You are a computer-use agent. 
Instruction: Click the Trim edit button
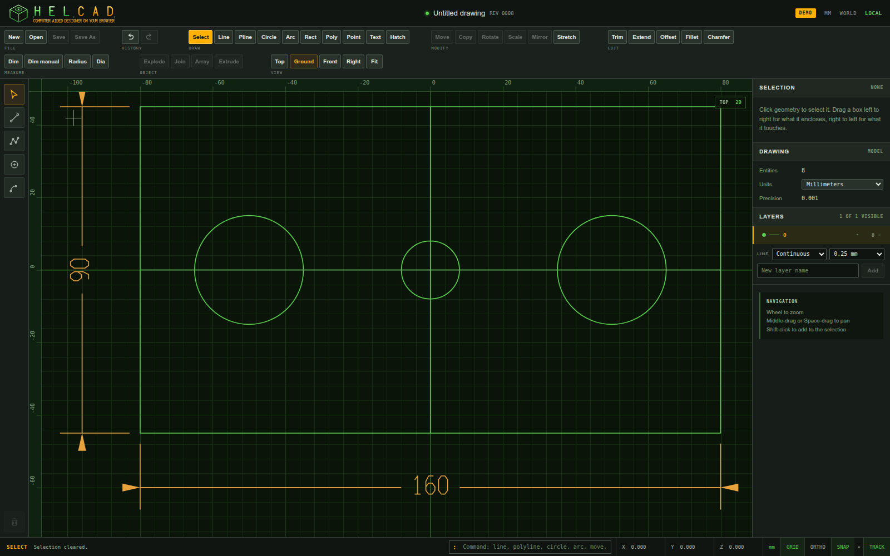coord(617,37)
